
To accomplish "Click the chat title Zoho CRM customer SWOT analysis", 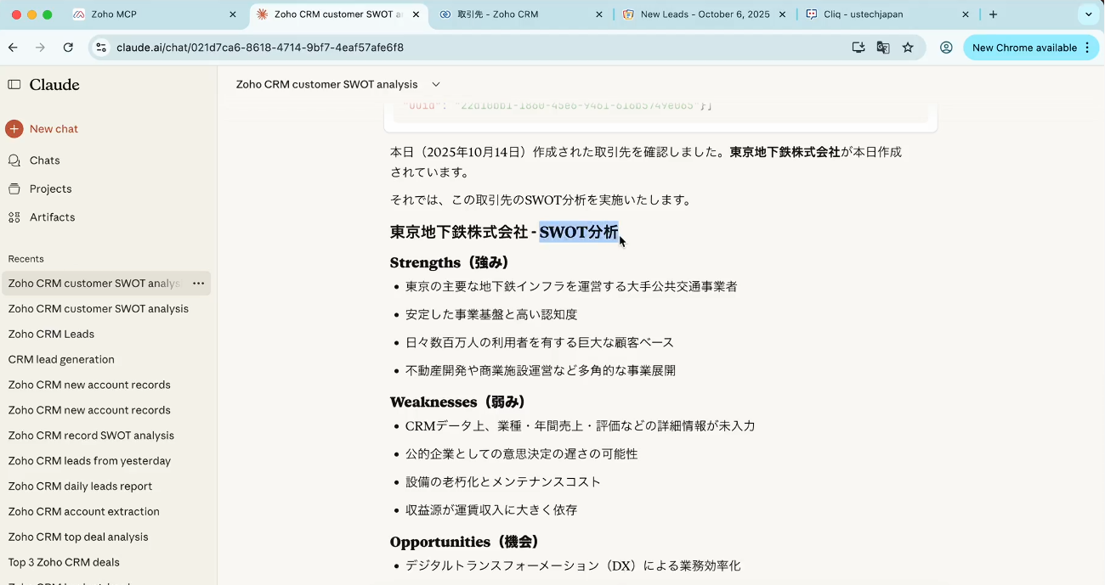I will pos(326,84).
